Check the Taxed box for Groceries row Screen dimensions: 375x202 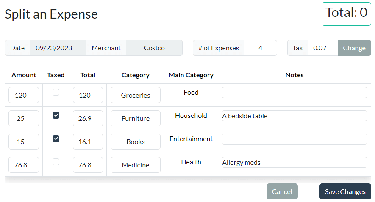(x=56, y=92)
